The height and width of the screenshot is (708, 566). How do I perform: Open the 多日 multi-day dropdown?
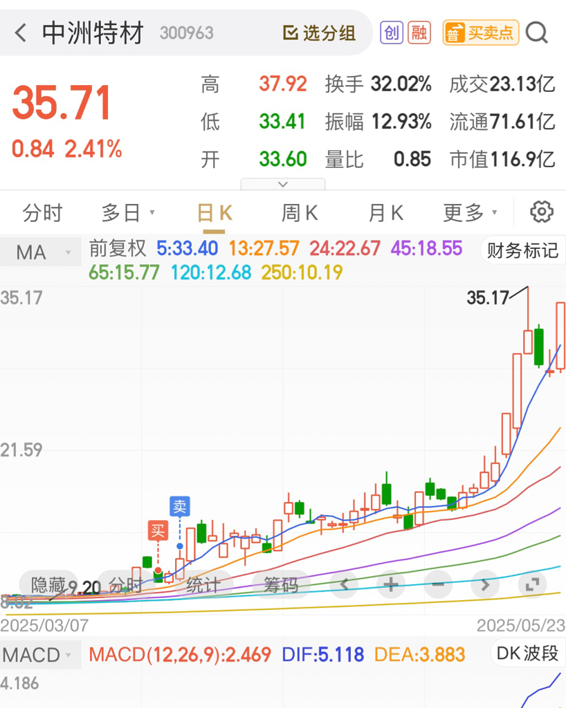pos(128,213)
